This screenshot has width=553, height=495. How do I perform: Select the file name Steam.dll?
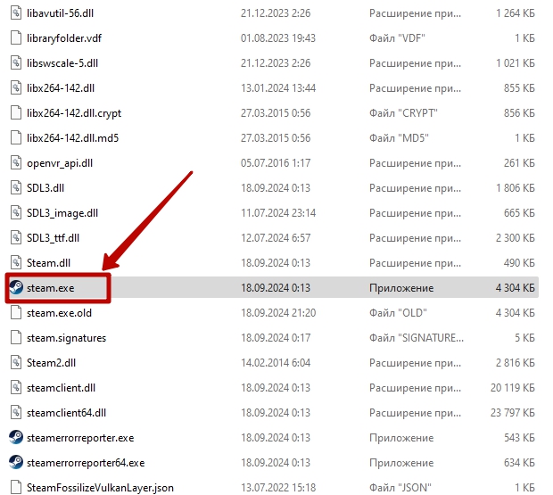click(x=49, y=263)
